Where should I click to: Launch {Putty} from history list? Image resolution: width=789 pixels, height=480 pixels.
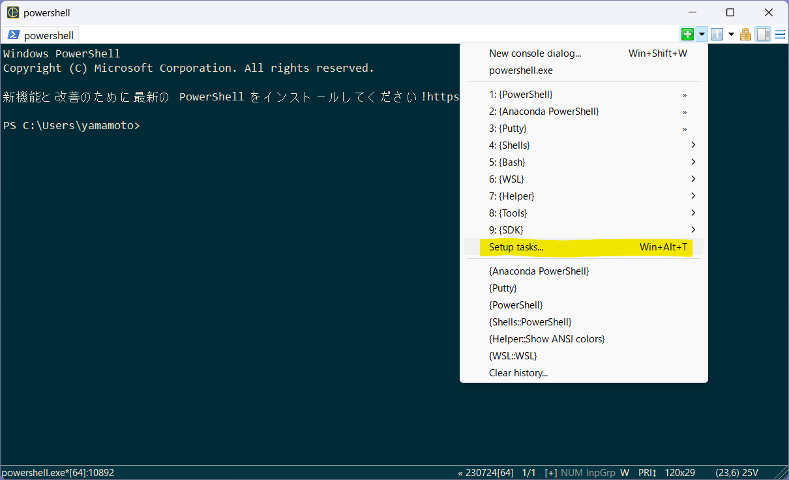(584, 288)
